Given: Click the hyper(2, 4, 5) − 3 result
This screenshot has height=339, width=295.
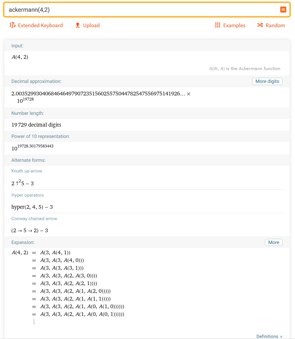Looking at the screenshot, I should [x=32, y=207].
